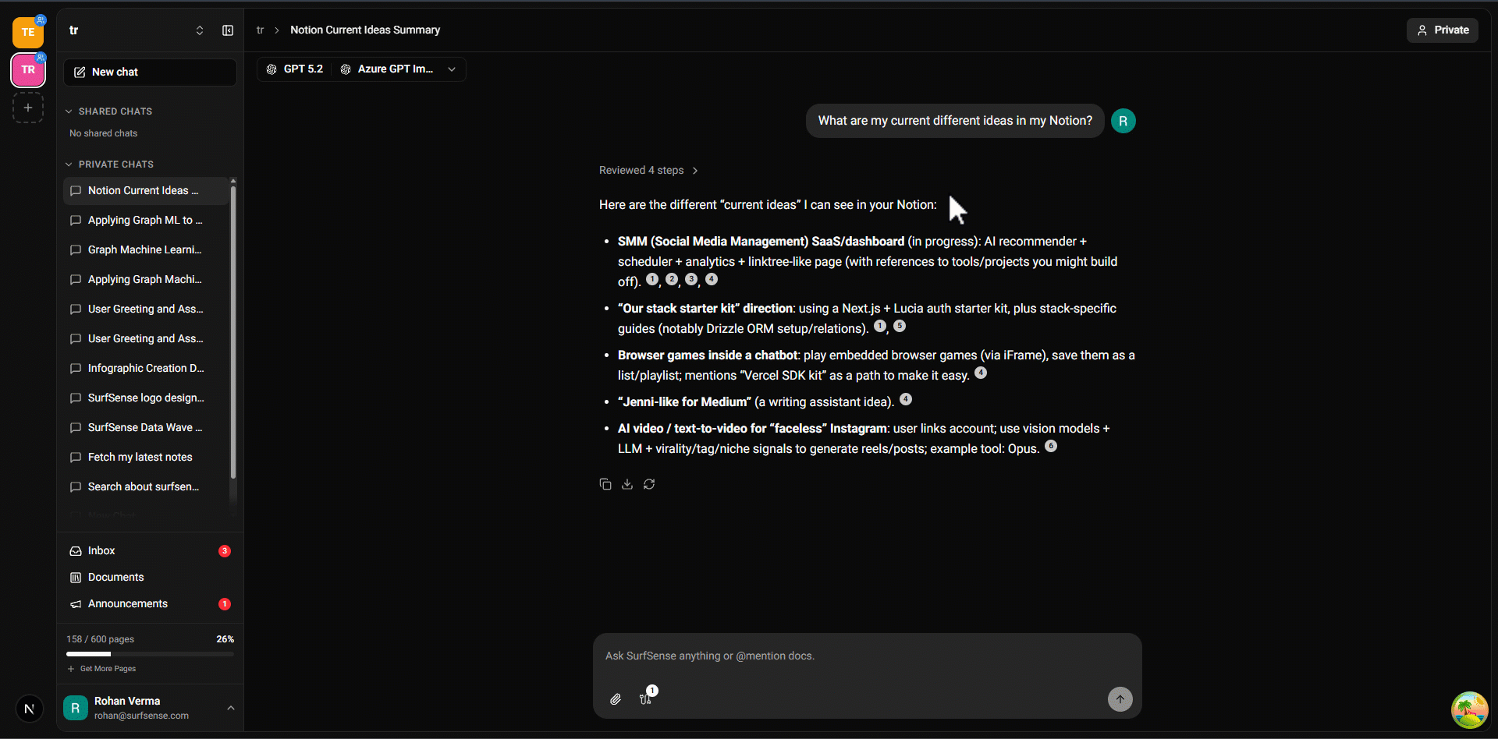Viewport: 1498px width, 739px height.
Task: Expand the Reviewed 4 steps details
Action: coord(648,171)
